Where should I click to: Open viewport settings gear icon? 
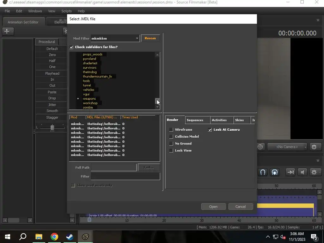314,147
